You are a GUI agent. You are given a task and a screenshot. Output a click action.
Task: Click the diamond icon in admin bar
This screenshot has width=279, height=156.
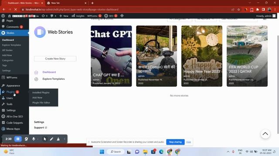coord(122,16)
